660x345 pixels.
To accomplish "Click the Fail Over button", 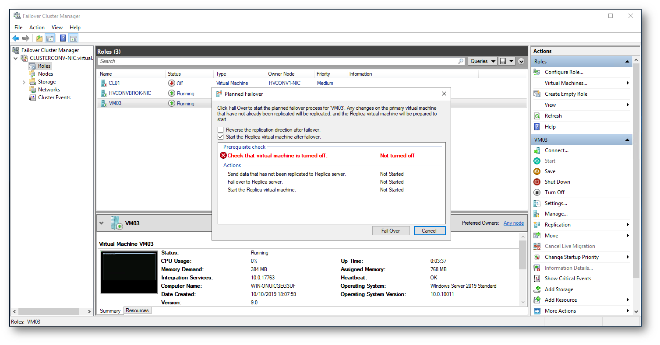I will (391, 231).
